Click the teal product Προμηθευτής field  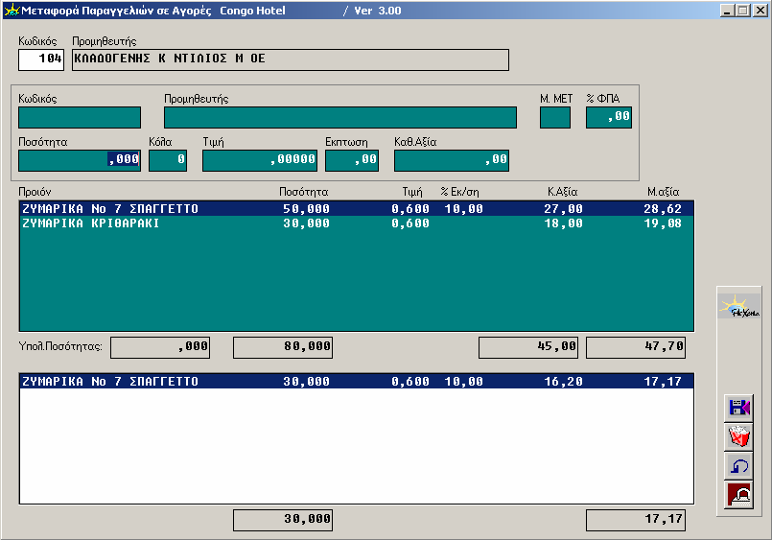tap(340, 118)
